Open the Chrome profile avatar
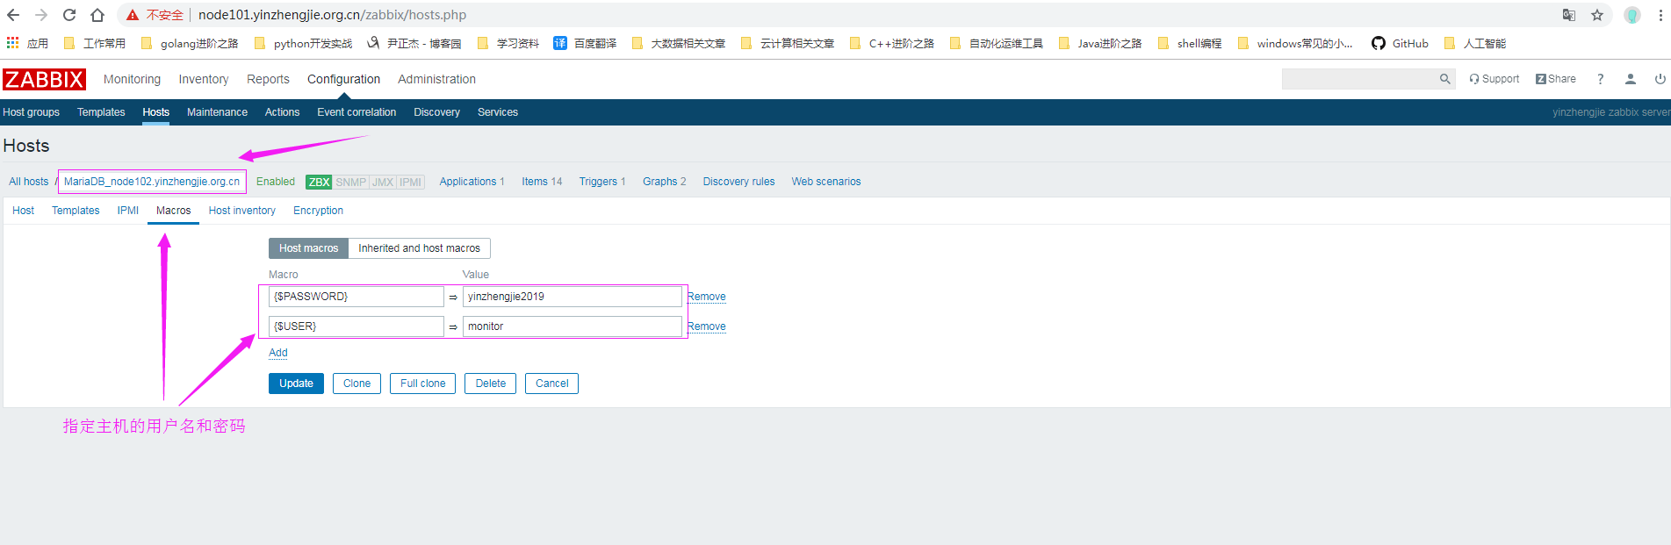This screenshot has height=545, width=1671. [1632, 15]
